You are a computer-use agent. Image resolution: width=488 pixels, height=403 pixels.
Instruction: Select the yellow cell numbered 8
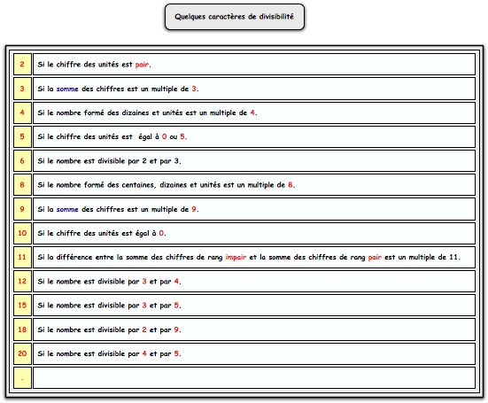pyautogui.click(x=22, y=185)
